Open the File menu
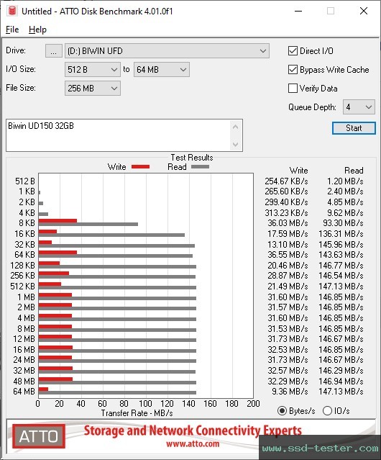 (12, 30)
